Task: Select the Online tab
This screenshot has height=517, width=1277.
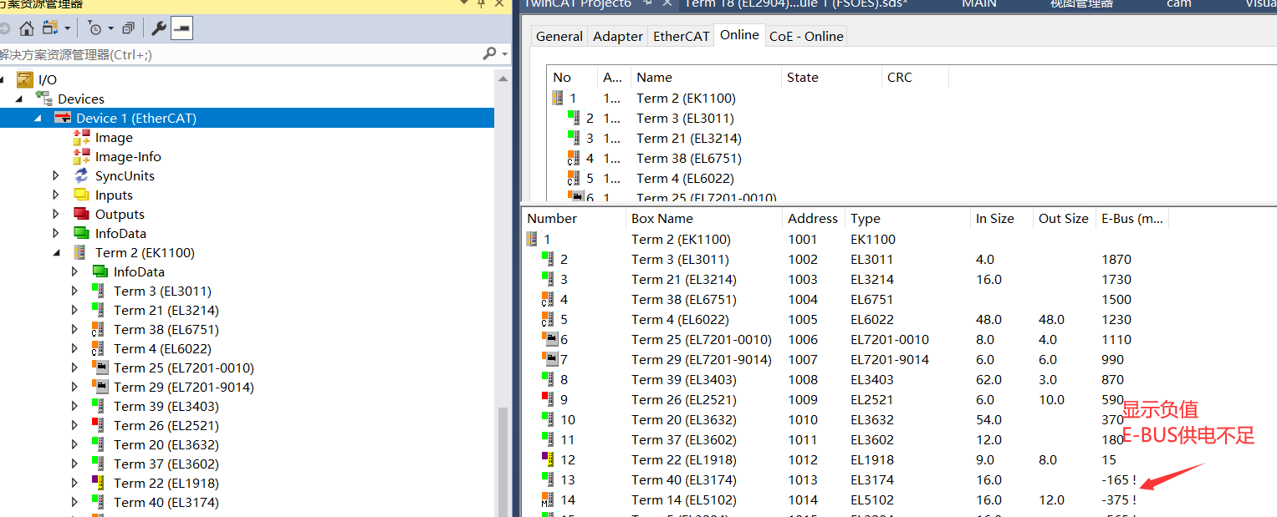Action: pyautogui.click(x=739, y=35)
